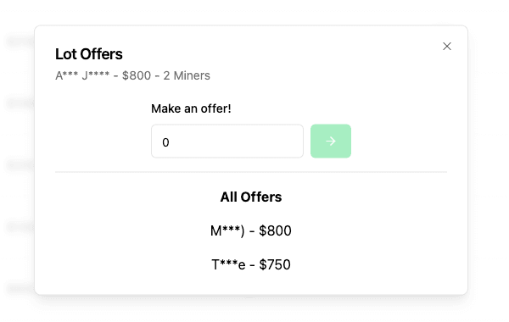Click the A*** J**** seller name
509x322 pixels.
82,75
